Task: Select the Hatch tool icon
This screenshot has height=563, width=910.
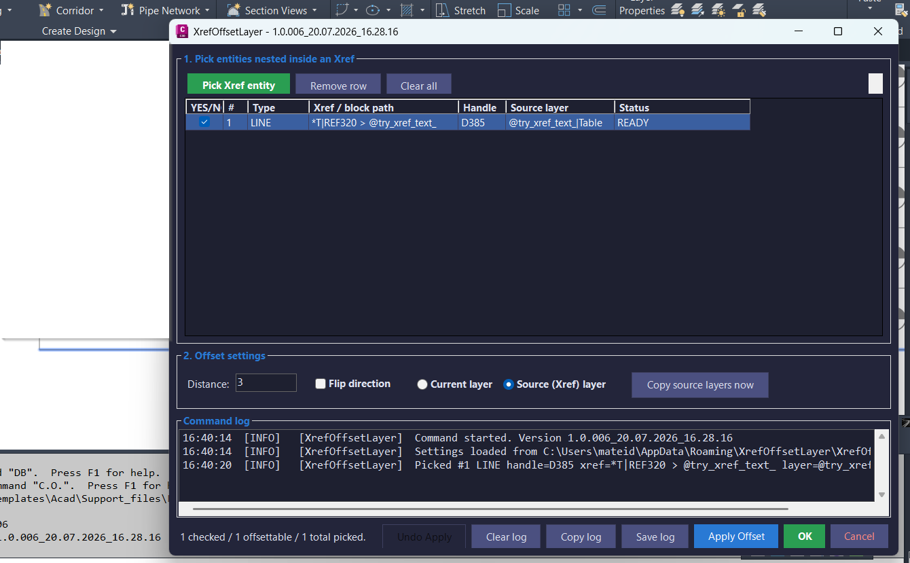Action: 407,10
